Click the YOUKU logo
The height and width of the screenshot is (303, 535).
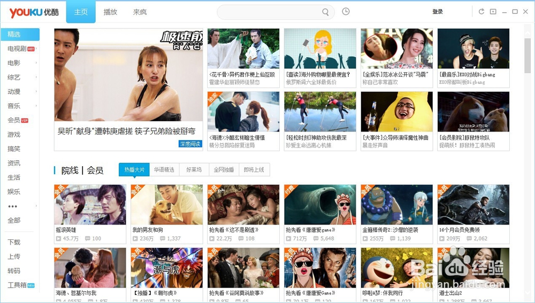[x=34, y=12]
